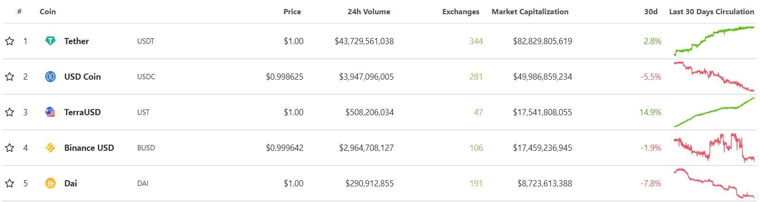Screen dimensions: 760x202
Task: Open the Tether coin page link
Action: [77, 41]
